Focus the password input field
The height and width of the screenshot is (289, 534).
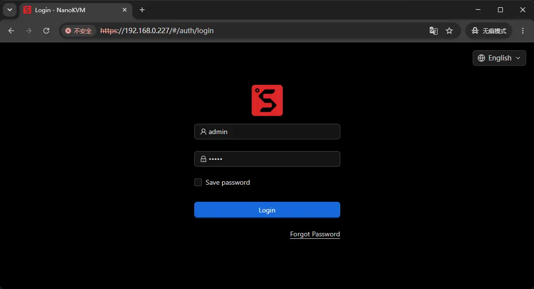tap(267, 159)
